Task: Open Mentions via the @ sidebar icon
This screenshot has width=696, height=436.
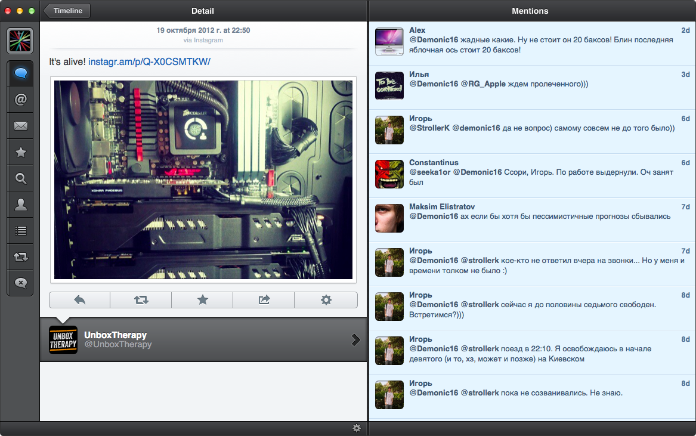Action: pos(21,100)
